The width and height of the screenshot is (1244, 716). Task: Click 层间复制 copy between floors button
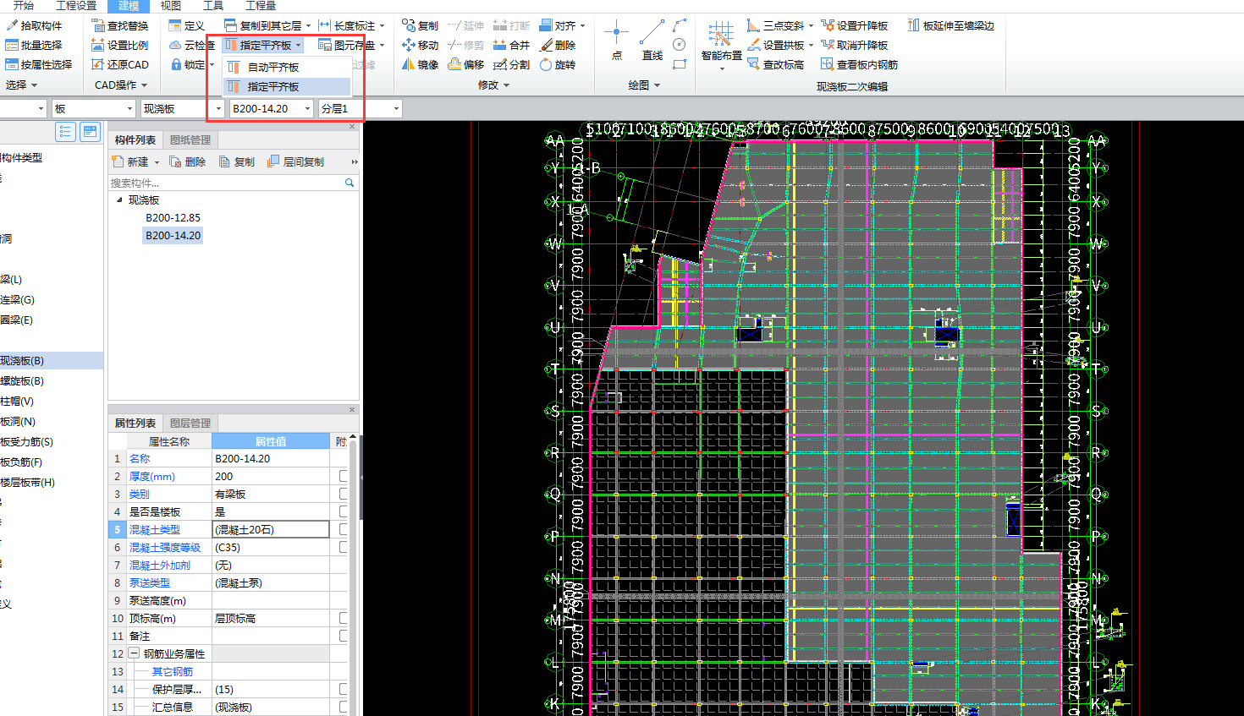click(295, 161)
